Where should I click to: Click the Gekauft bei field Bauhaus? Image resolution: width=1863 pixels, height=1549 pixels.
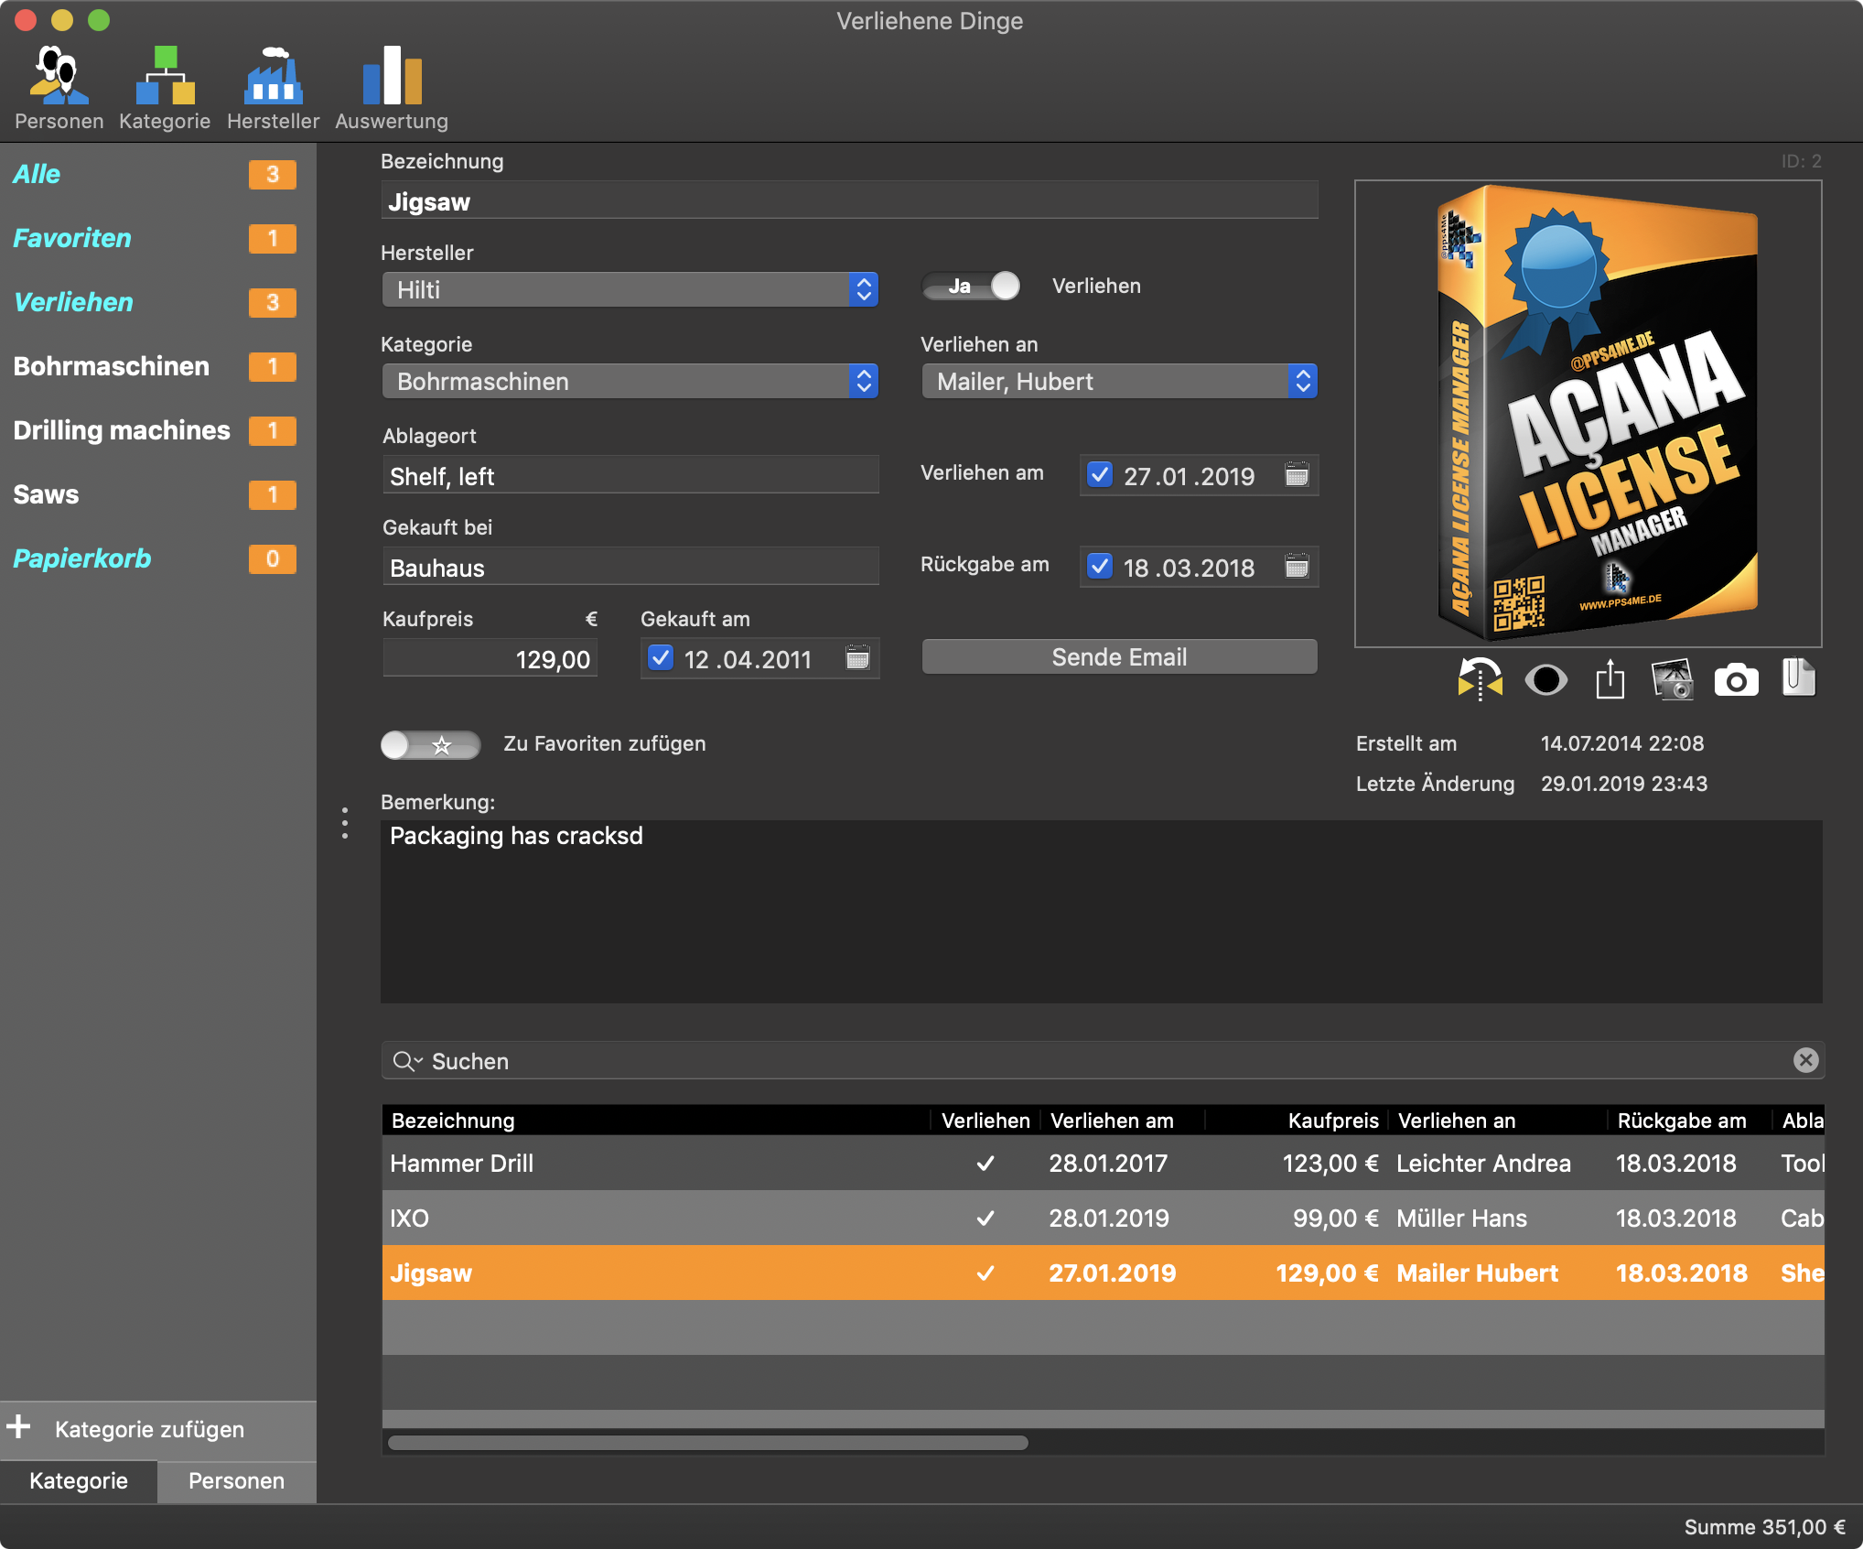coord(630,567)
